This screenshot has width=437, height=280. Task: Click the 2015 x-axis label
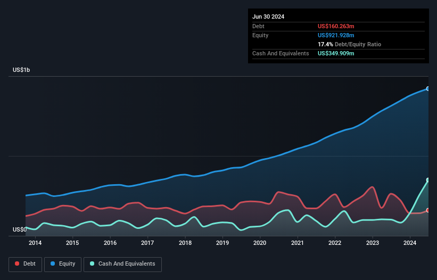[x=72, y=243]
